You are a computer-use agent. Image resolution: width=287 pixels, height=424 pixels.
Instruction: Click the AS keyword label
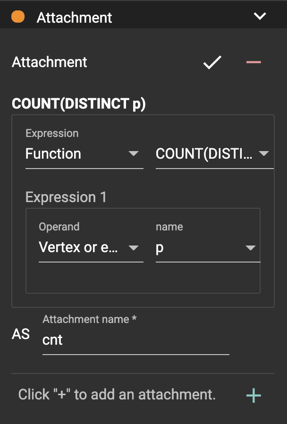(x=21, y=334)
